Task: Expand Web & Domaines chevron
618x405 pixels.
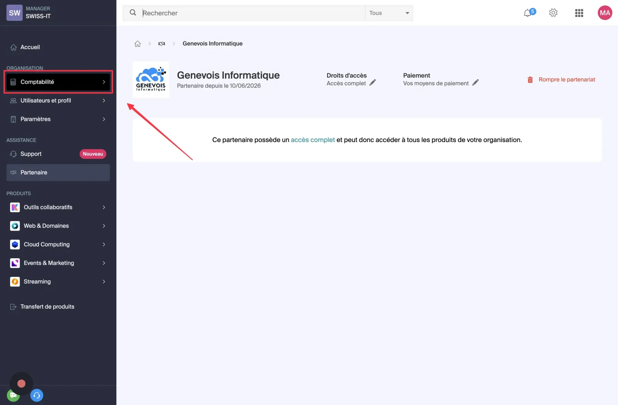Action: [104, 226]
